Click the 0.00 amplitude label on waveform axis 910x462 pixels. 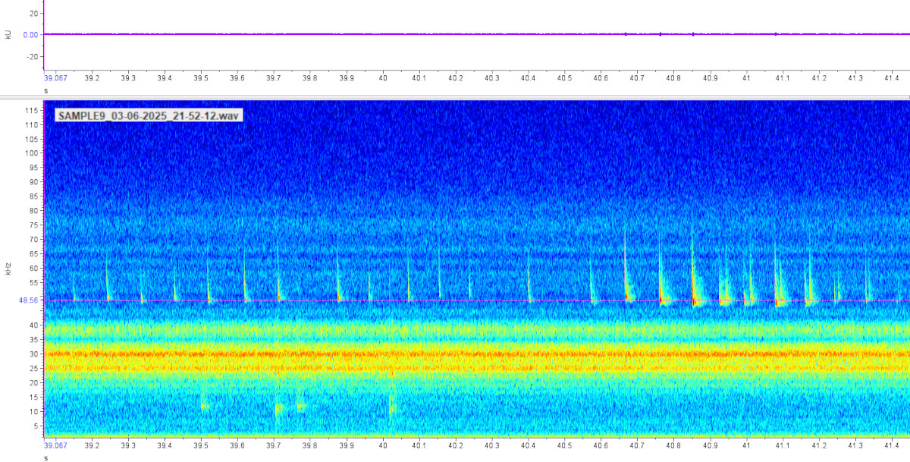pyautogui.click(x=31, y=34)
